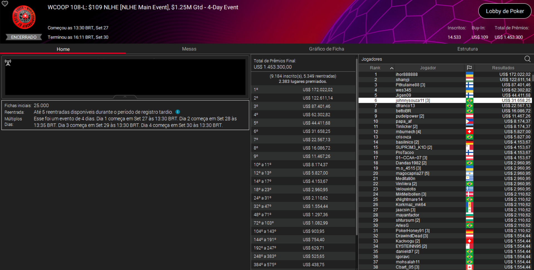This screenshot has height=270, width=534.
Task: Click the Lobby de Poker button
Action: (x=505, y=11)
